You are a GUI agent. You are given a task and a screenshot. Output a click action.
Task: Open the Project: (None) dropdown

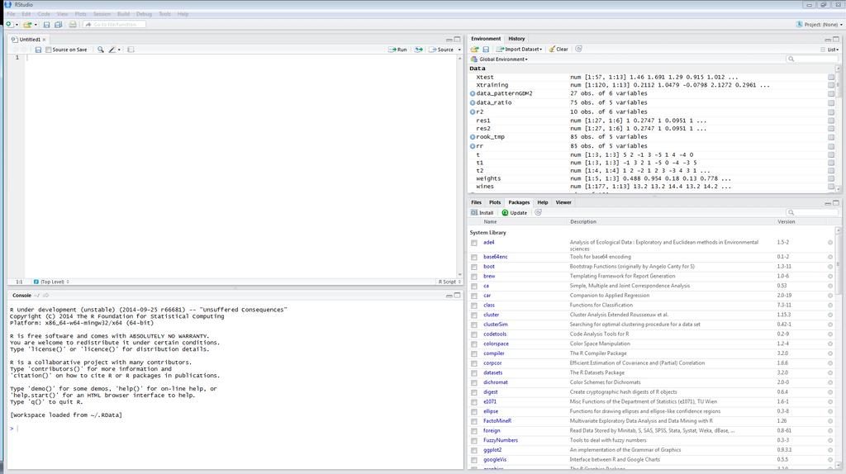point(819,24)
